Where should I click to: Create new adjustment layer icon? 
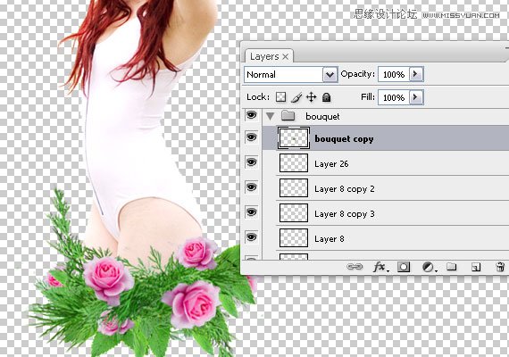(429, 267)
